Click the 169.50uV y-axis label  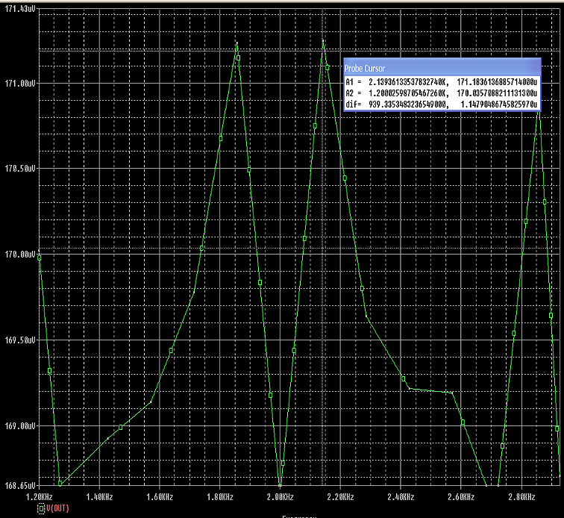pos(20,340)
